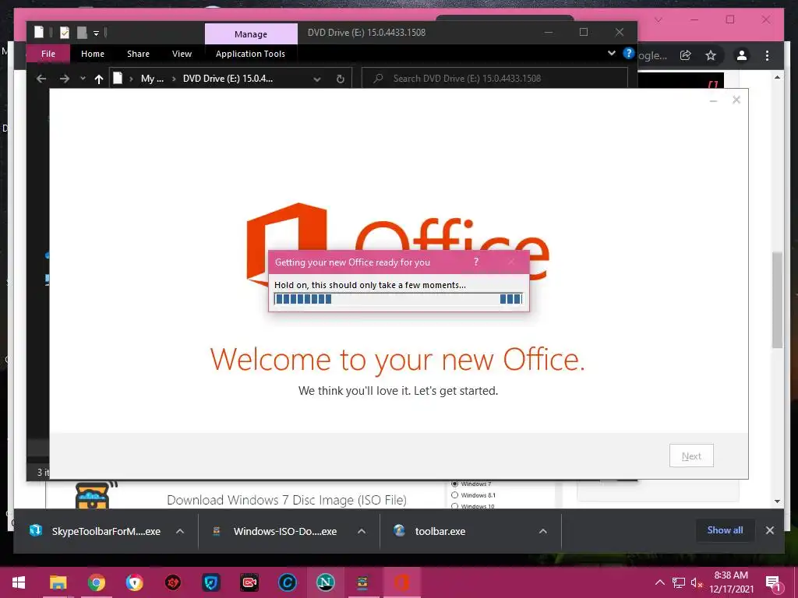Open the red camera recorder app on the taskbar
Screen dimensions: 798x598
pyautogui.click(x=249, y=582)
